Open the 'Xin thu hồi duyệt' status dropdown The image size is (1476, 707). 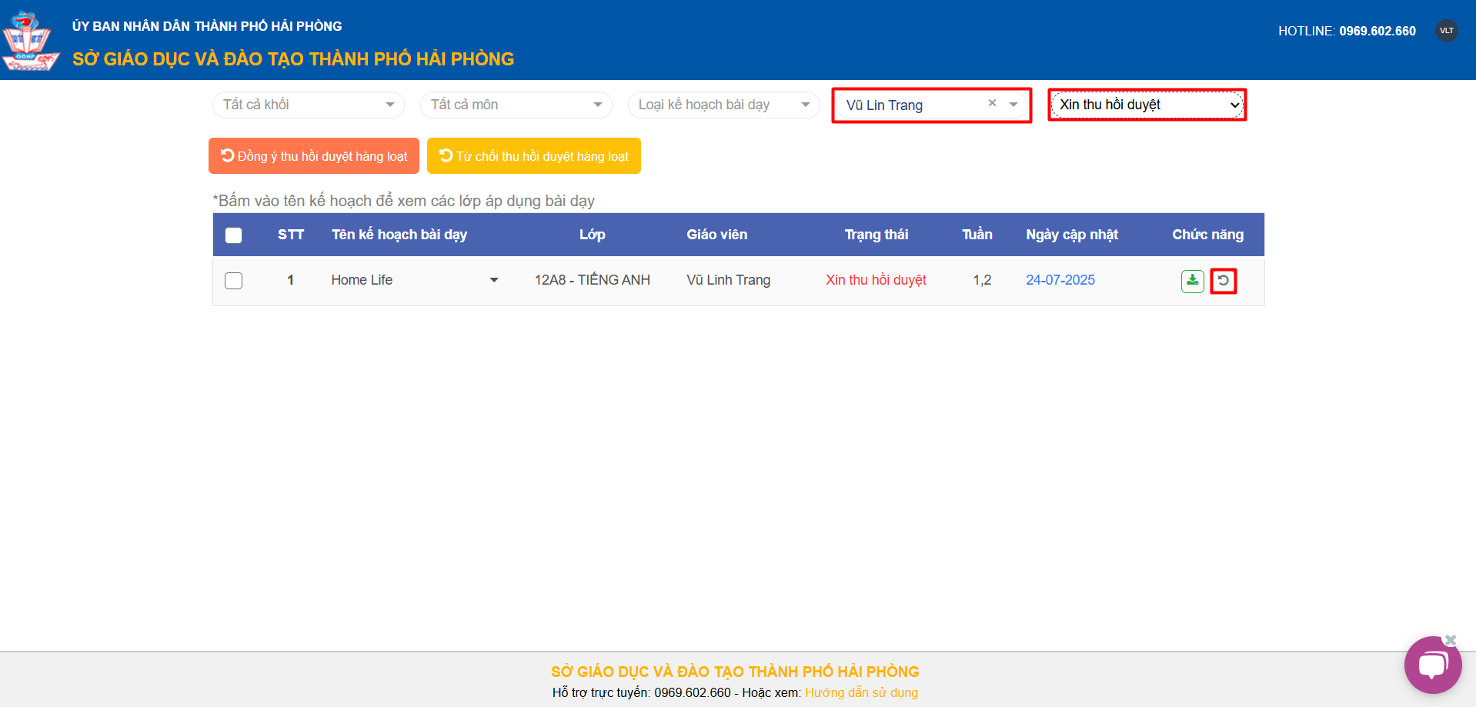click(x=1147, y=105)
